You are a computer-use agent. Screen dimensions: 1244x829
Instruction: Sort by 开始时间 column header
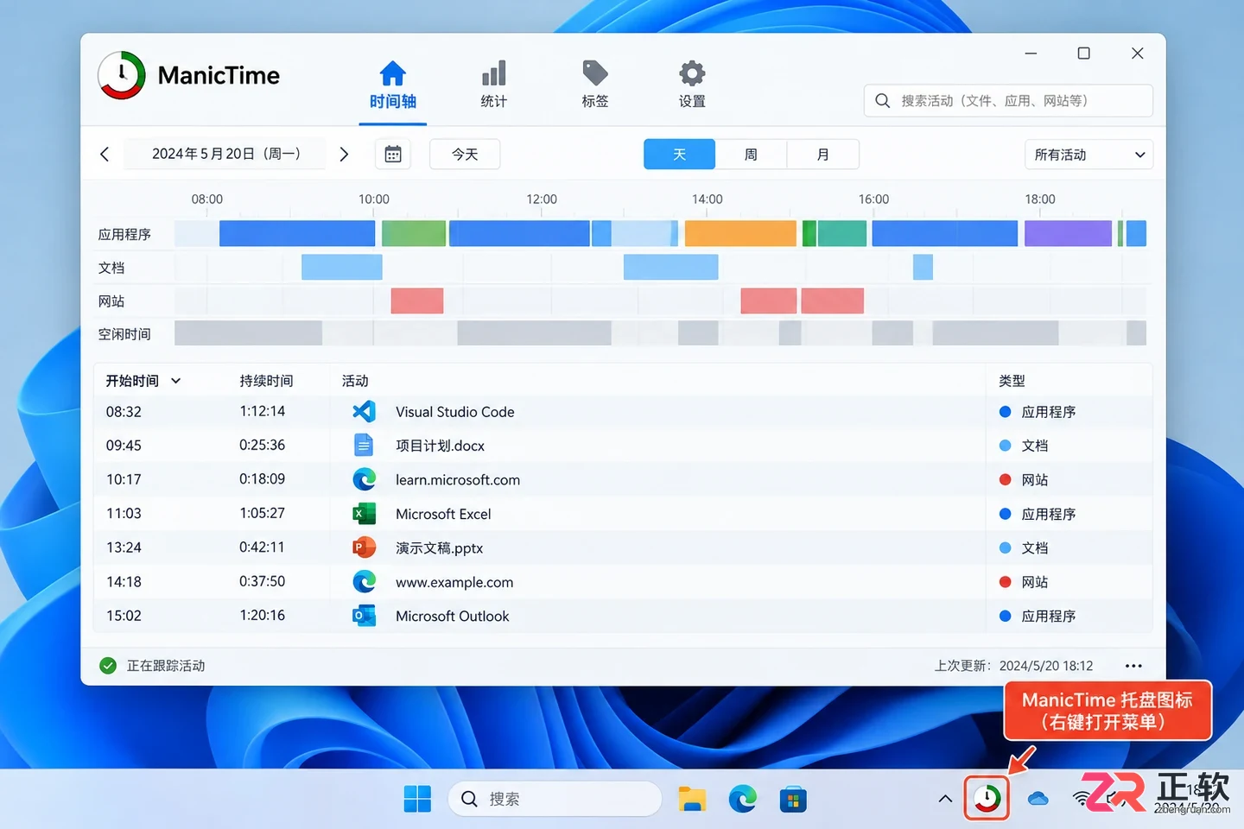(143, 381)
